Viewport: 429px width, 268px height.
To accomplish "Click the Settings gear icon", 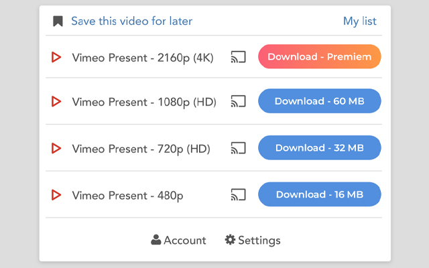I will coord(230,240).
